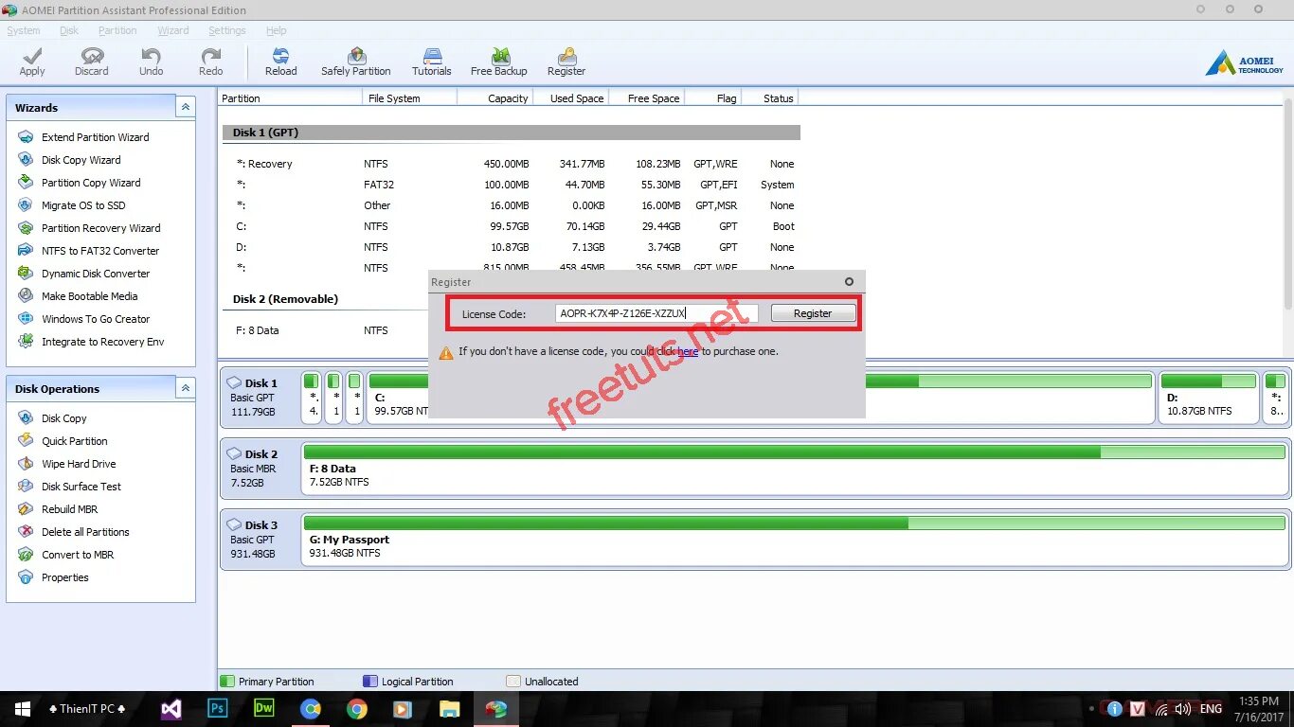Open Dreamweaver from the taskbar
Screen dimensions: 1294x727
[264, 708]
